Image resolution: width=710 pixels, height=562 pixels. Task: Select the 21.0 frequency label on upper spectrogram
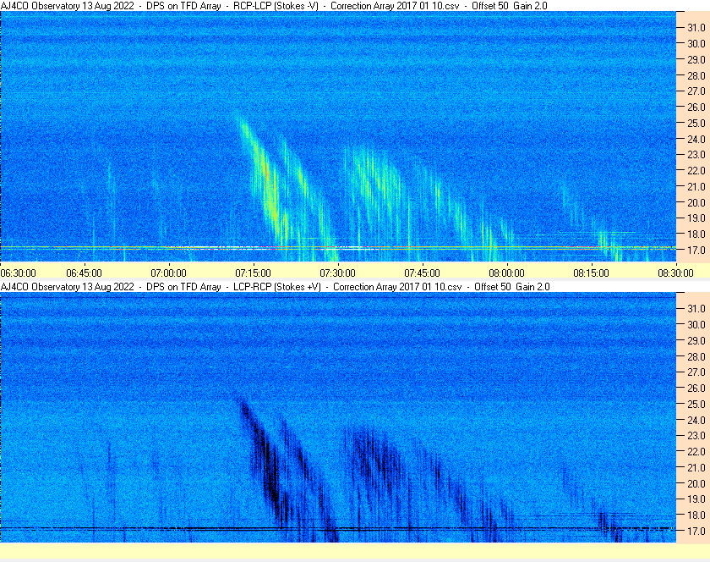[x=696, y=186]
